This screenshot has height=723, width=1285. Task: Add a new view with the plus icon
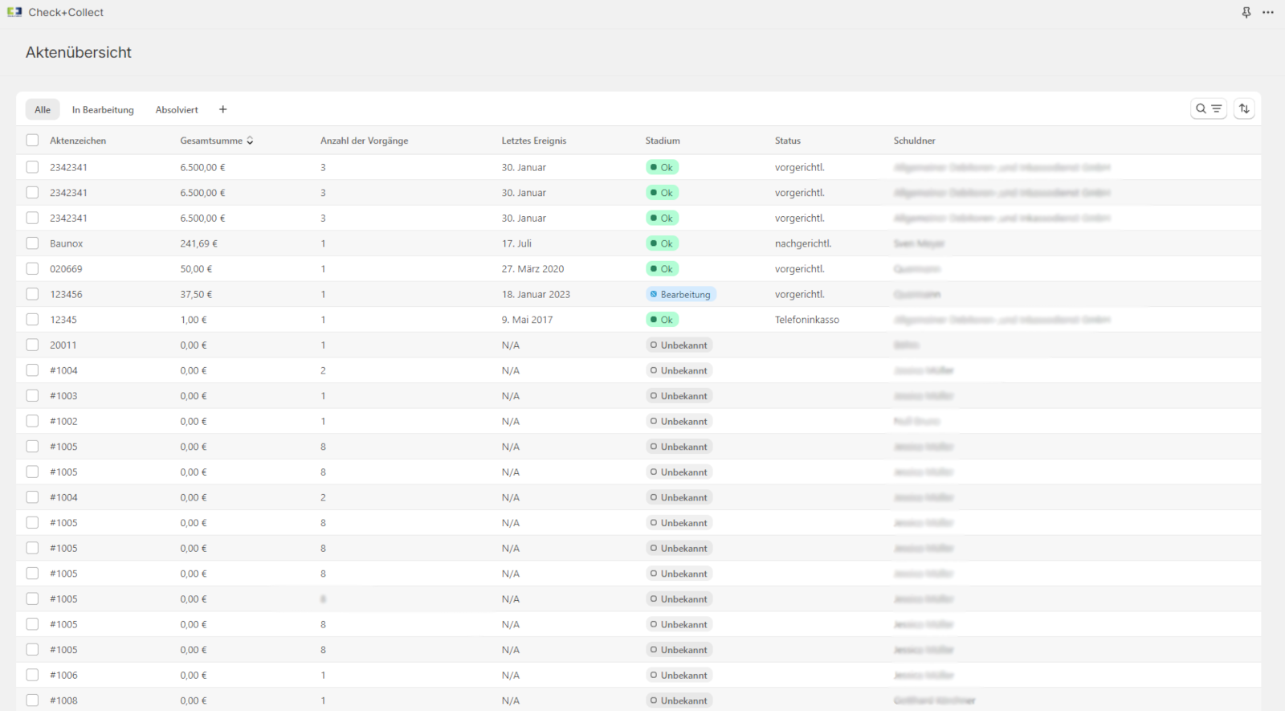[223, 109]
